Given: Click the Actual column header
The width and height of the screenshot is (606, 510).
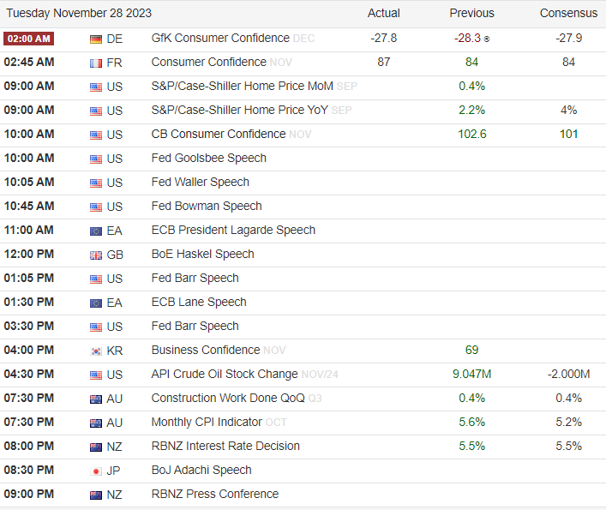Looking at the screenshot, I should click(383, 13).
